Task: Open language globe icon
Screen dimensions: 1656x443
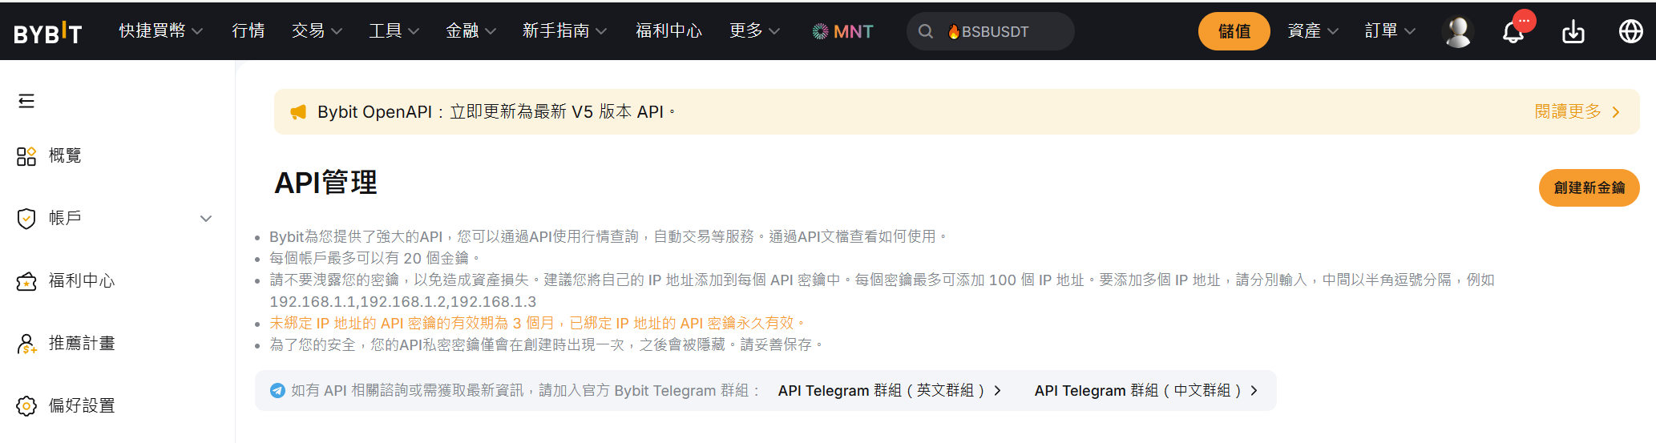Action: (x=1631, y=31)
